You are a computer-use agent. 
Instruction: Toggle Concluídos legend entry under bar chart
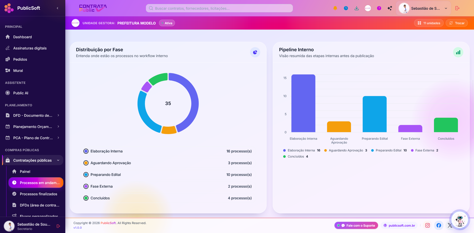296,157
